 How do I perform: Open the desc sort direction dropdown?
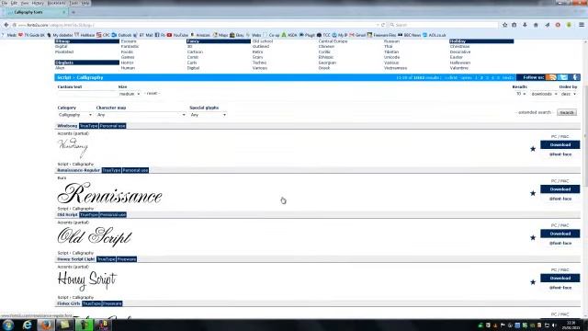(x=569, y=94)
